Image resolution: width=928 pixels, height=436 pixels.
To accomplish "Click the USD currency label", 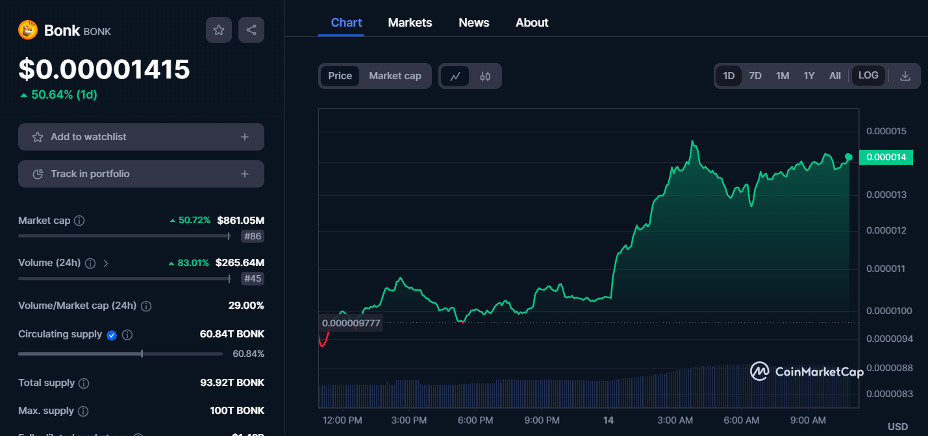I will pos(897,426).
